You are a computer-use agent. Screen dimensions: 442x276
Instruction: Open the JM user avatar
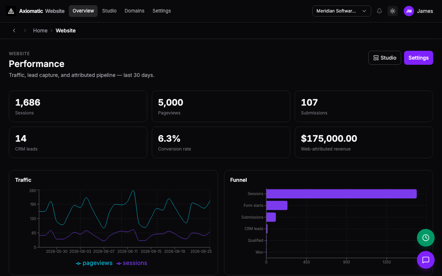tap(409, 11)
